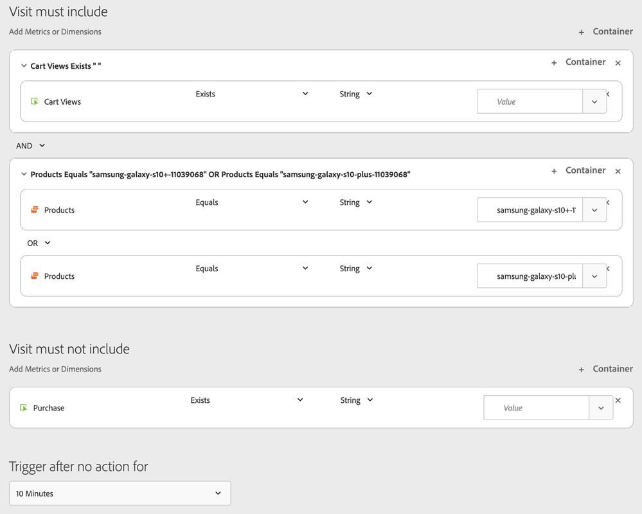The width and height of the screenshot is (642, 514).
Task: Click the samsung-galaxy-s10+ value field
Action: coord(530,210)
